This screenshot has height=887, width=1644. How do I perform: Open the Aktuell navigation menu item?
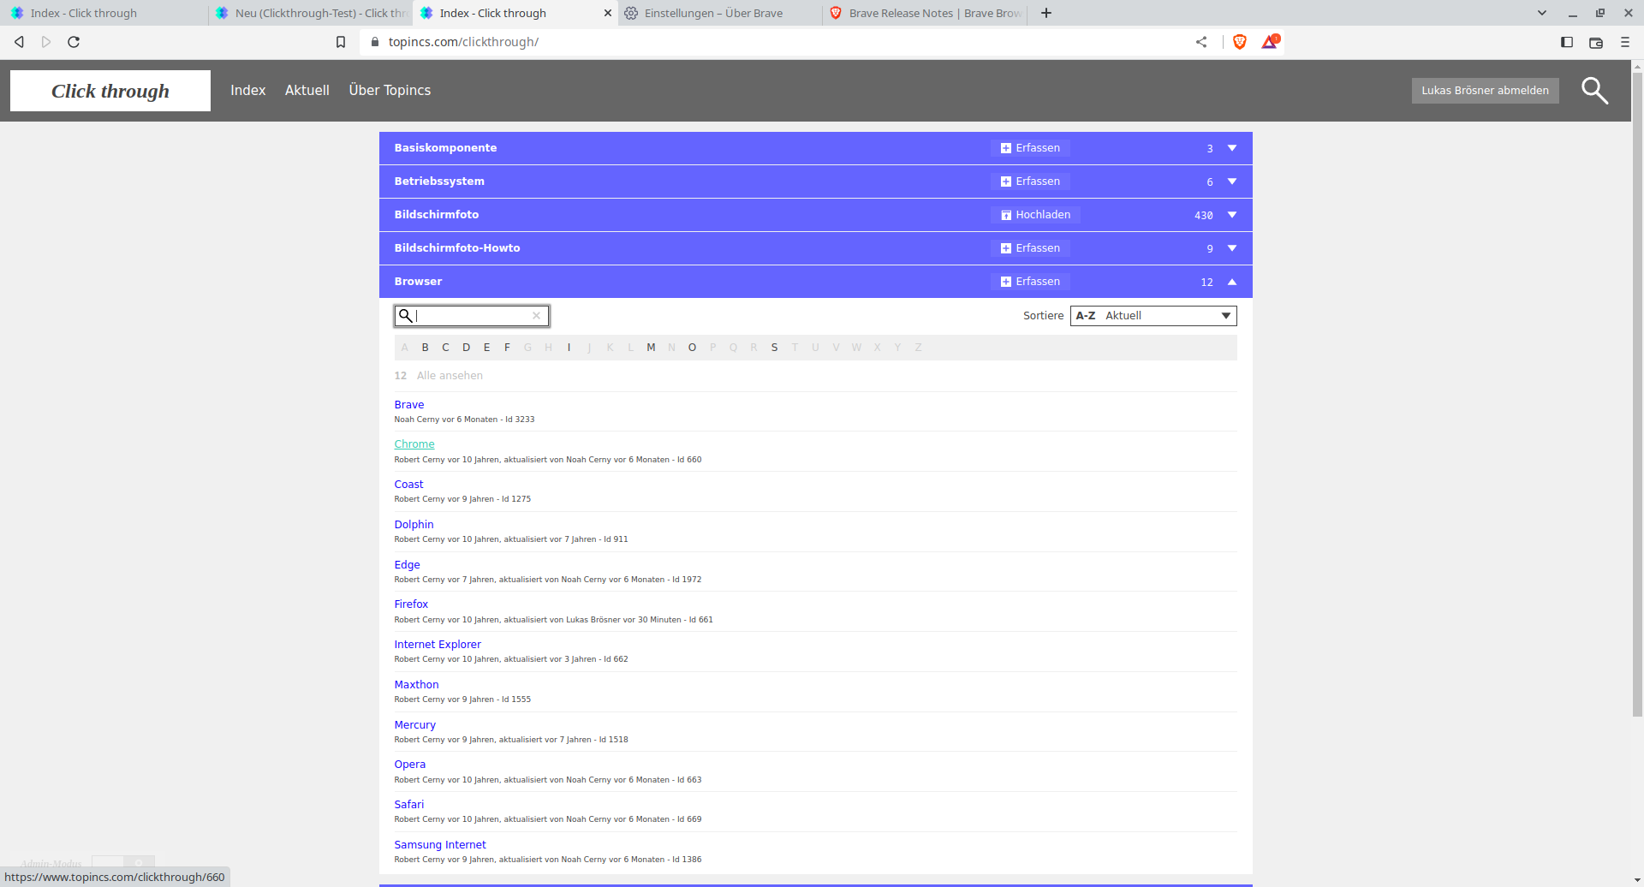coord(307,91)
